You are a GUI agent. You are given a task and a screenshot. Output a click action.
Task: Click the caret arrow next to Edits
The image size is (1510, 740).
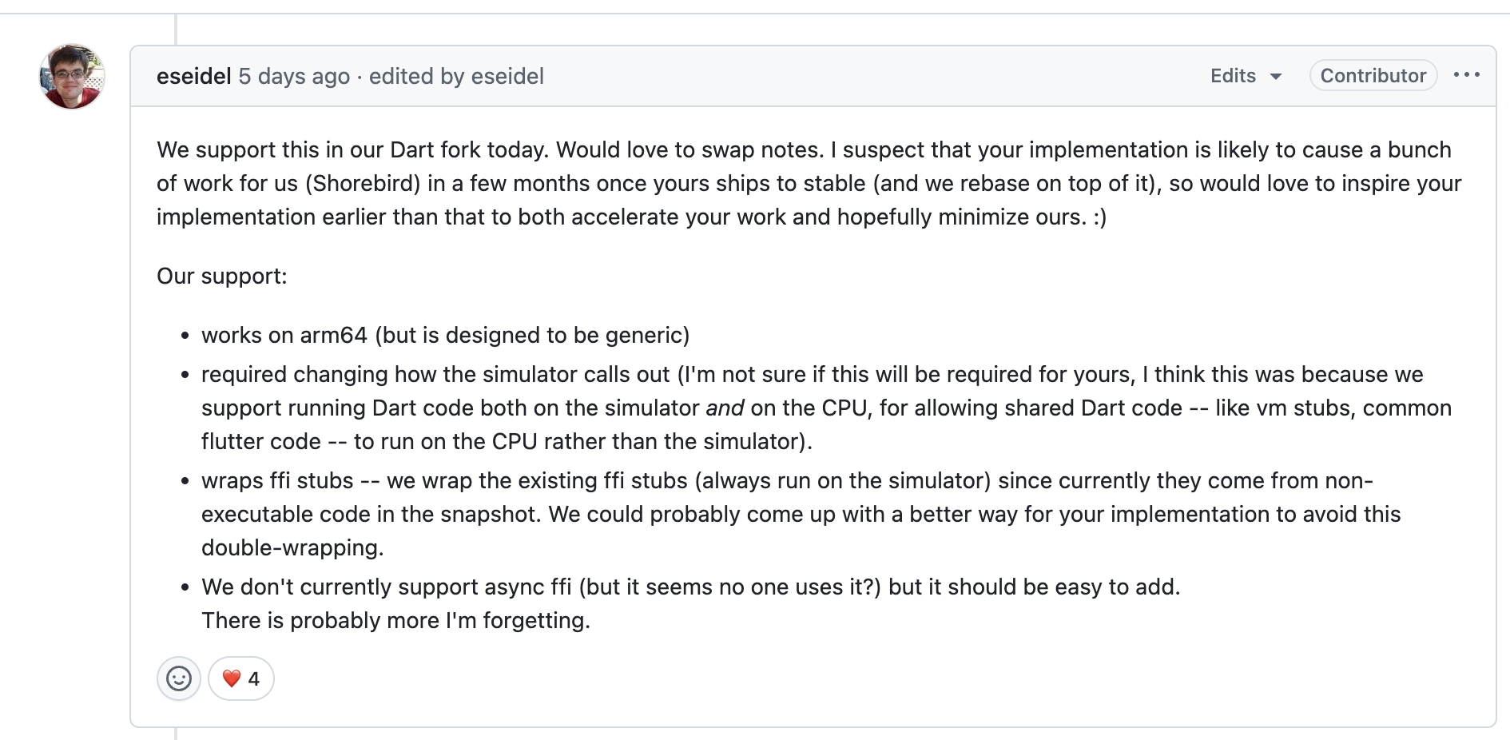click(1276, 77)
